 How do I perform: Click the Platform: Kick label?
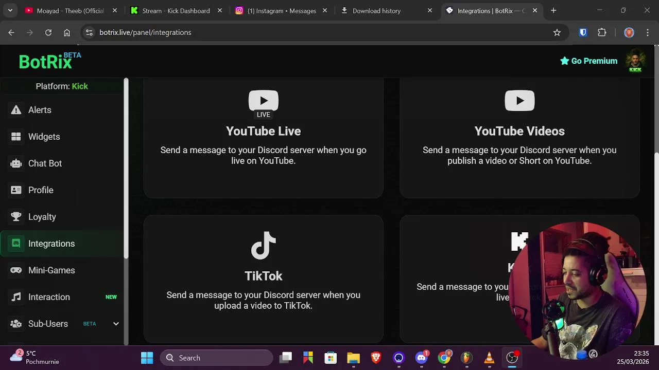click(62, 86)
